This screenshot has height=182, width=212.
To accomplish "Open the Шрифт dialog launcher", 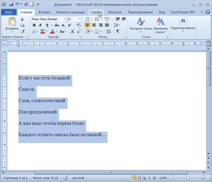I will click(x=80, y=37).
